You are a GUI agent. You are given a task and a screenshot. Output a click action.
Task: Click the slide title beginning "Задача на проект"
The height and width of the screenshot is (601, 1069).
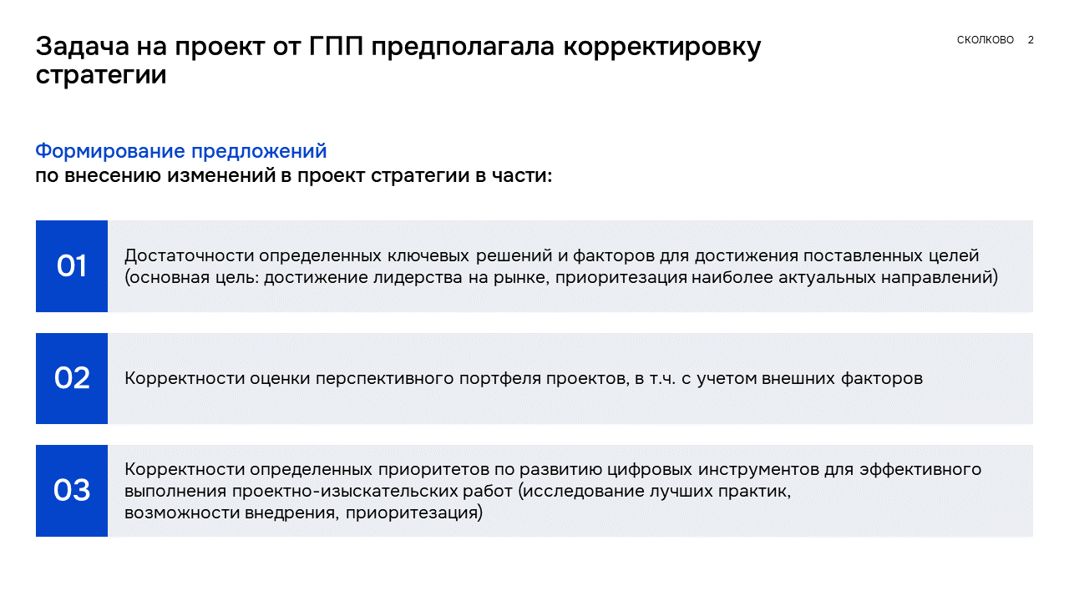point(398,48)
